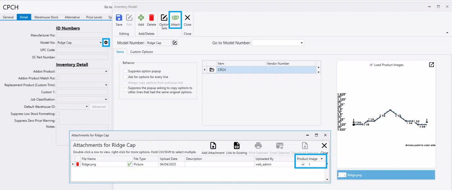
Task: Minimize the Attachments for Ridge Cap window
Action: pyautogui.click(x=308, y=135)
